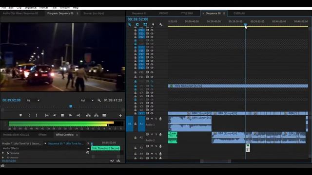Toggle timeline nest-sequence insert mode icon
This screenshot has width=312, height=175.
click(130, 24)
